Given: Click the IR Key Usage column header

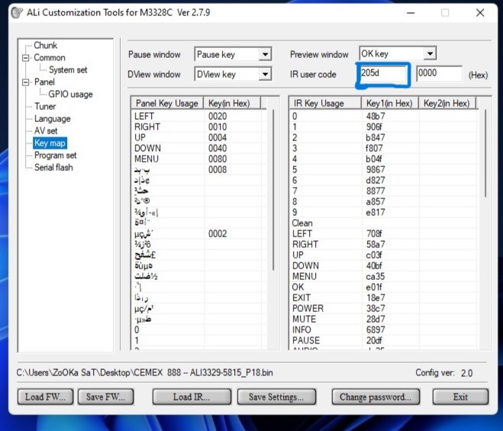Looking at the screenshot, I should [325, 103].
